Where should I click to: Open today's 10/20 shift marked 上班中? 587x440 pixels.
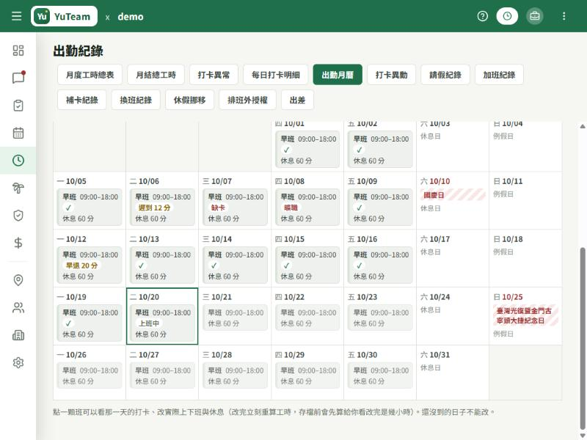point(162,323)
